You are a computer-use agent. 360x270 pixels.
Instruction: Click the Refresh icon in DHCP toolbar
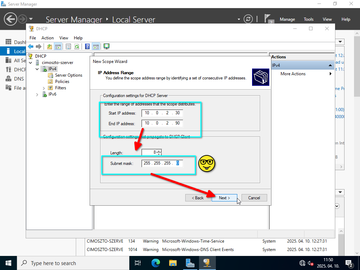click(77, 46)
